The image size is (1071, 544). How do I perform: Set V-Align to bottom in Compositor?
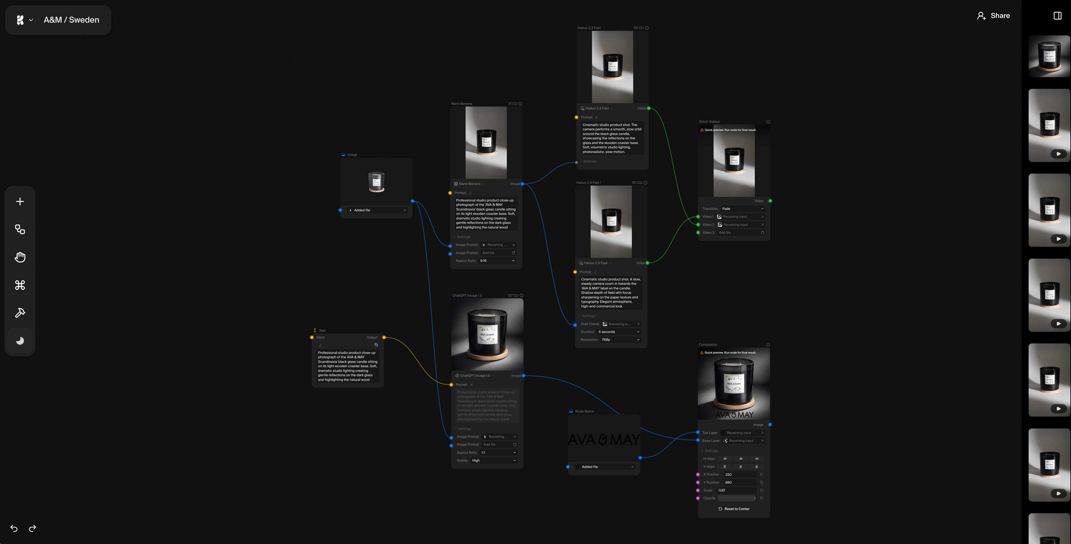click(x=756, y=467)
